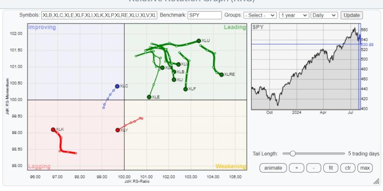Select the XLE marker dot
The image size is (383, 191).
pyautogui.click(x=149, y=97)
